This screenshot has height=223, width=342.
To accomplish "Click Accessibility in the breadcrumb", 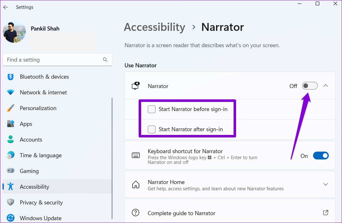I will pos(154,27).
